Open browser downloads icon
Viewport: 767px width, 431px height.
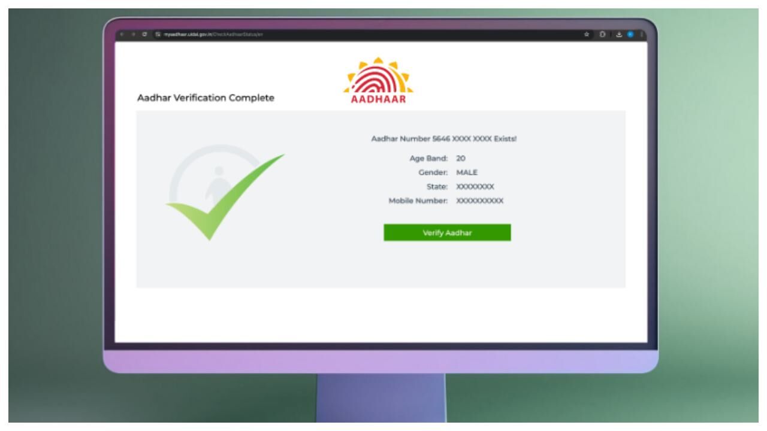tap(619, 34)
